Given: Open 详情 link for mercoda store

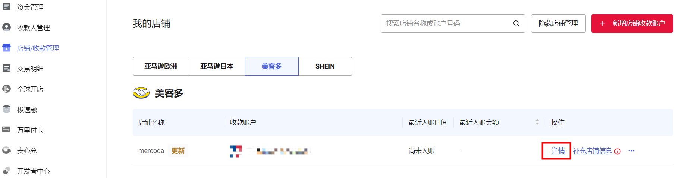Looking at the screenshot, I should 558,151.
